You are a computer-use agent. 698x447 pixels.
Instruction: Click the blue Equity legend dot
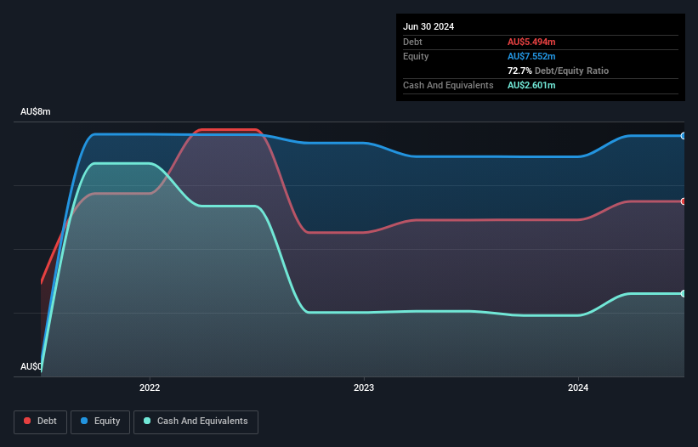[84, 421]
